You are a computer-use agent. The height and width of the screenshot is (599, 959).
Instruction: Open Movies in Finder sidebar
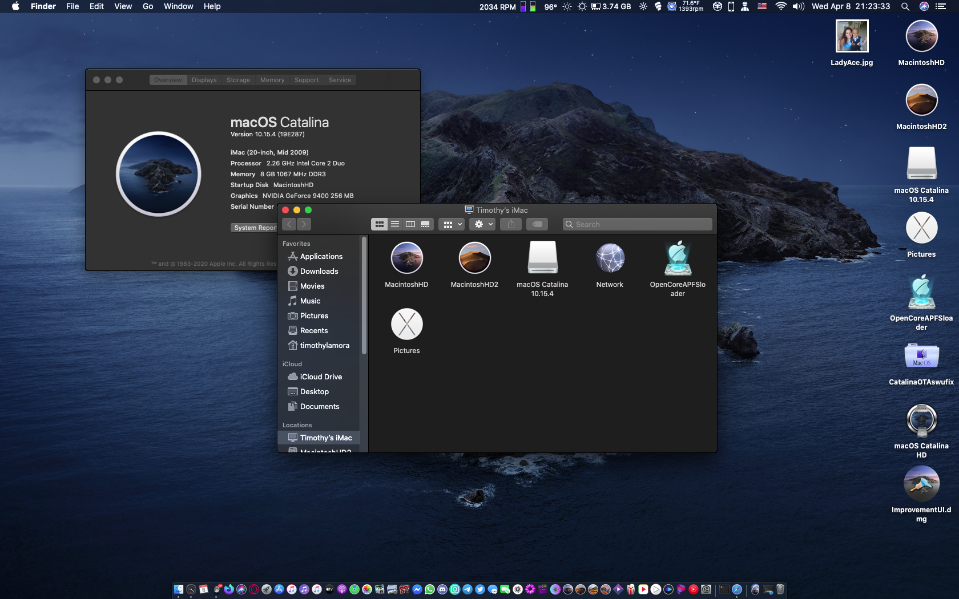point(319,286)
